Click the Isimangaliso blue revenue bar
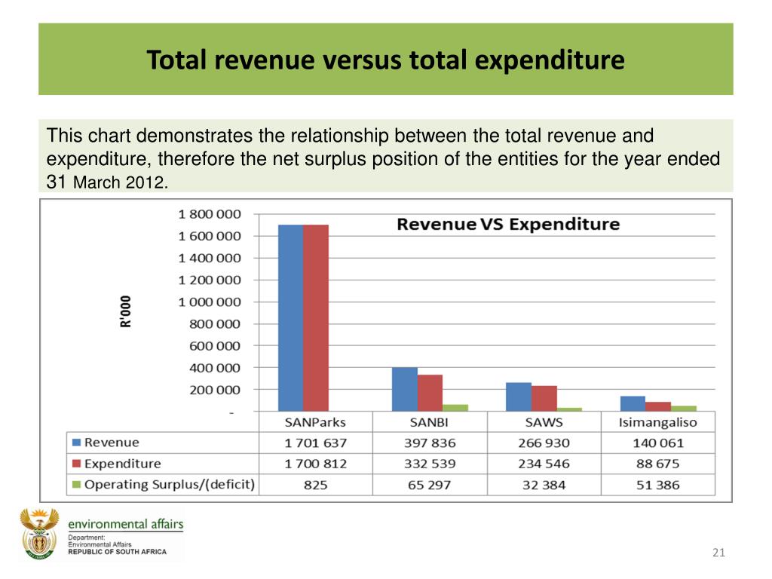The image size is (772, 579). (x=633, y=403)
